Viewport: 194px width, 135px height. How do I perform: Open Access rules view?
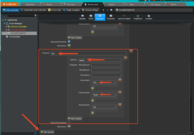54,10
